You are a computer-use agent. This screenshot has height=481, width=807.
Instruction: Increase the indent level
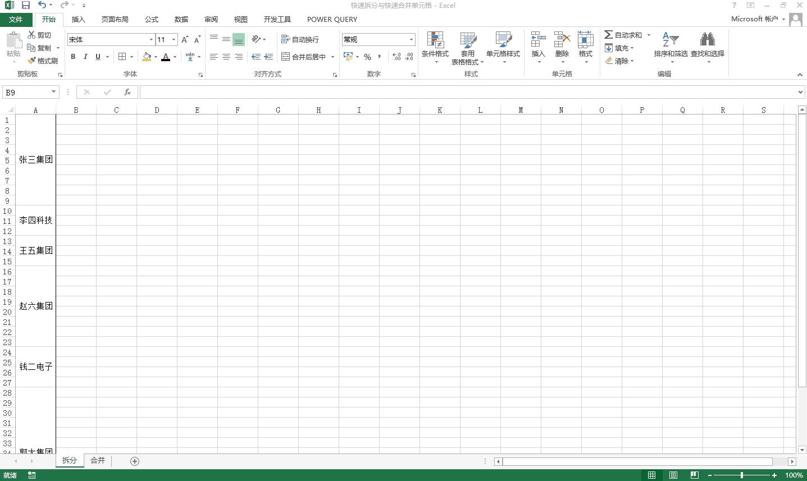[x=268, y=57]
